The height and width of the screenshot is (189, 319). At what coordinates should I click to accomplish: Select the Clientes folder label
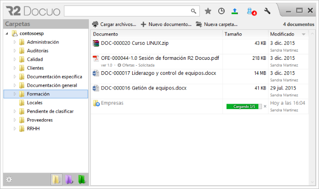pyautogui.click(x=35, y=68)
